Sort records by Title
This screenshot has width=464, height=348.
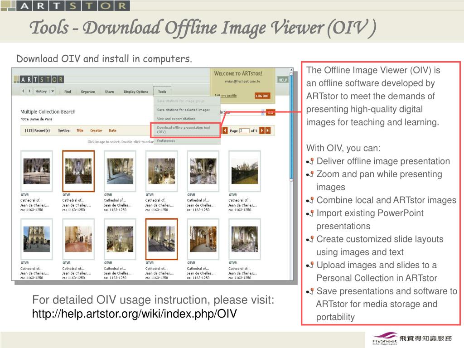80,130
